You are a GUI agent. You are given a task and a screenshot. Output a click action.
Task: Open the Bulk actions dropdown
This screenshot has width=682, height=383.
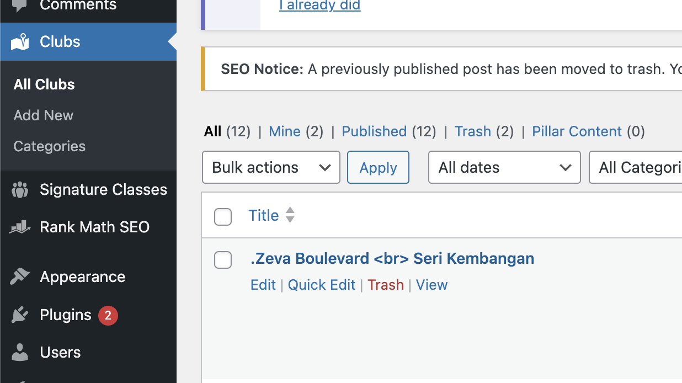click(x=271, y=168)
